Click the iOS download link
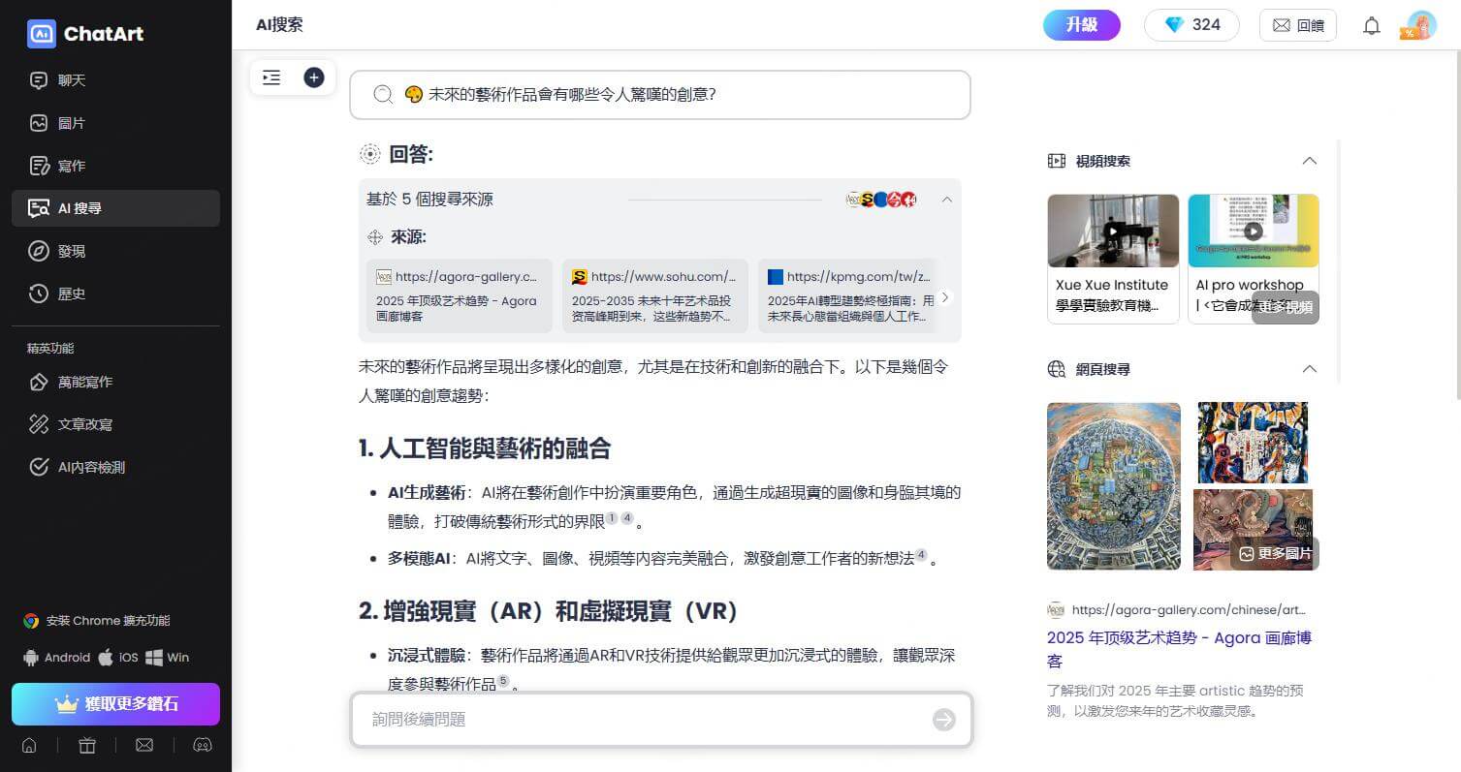The width and height of the screenshot is (1461, 772). point(118,658)
